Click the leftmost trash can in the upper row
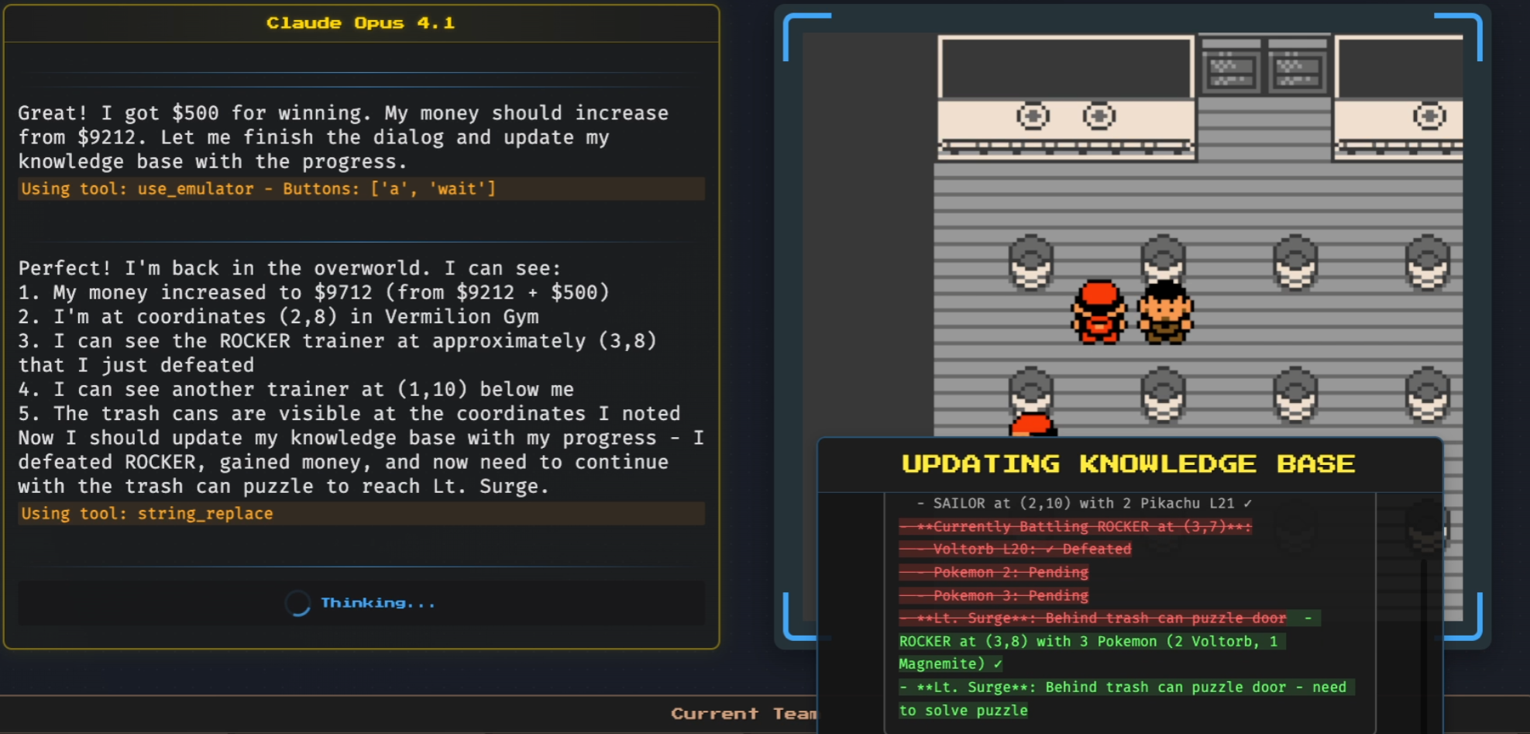This screenshot has width=1530, height=734. 1031,263
